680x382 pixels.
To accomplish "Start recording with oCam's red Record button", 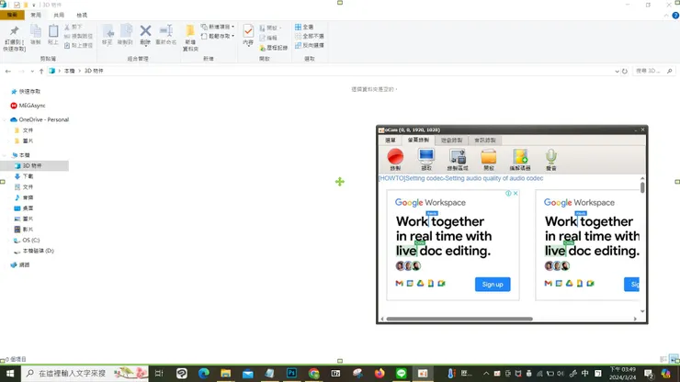I will point(395,159).
